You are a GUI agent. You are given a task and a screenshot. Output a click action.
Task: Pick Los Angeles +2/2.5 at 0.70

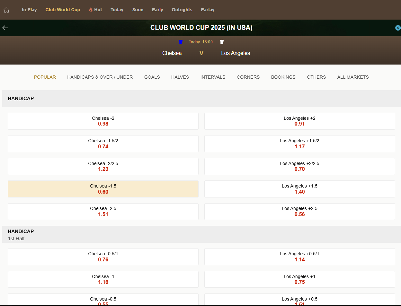coord(299,166)
